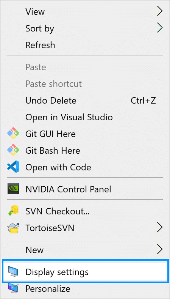Click the Personalize monitor-with-brush icon
Image resolution: width=170 pixels, height=299 pixels.
[13, 288]
